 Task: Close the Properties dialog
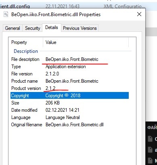coord(139,14)
